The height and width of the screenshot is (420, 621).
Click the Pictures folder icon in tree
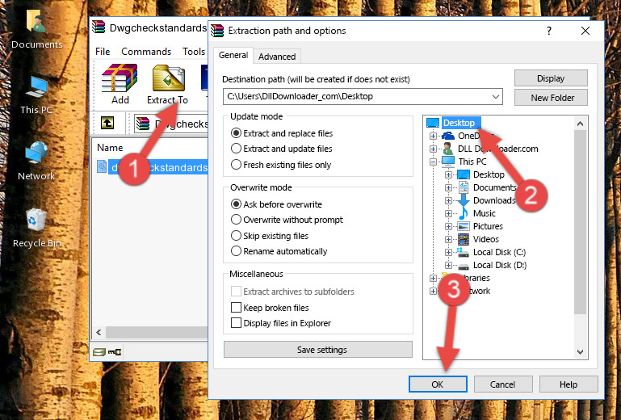[464, 226]
